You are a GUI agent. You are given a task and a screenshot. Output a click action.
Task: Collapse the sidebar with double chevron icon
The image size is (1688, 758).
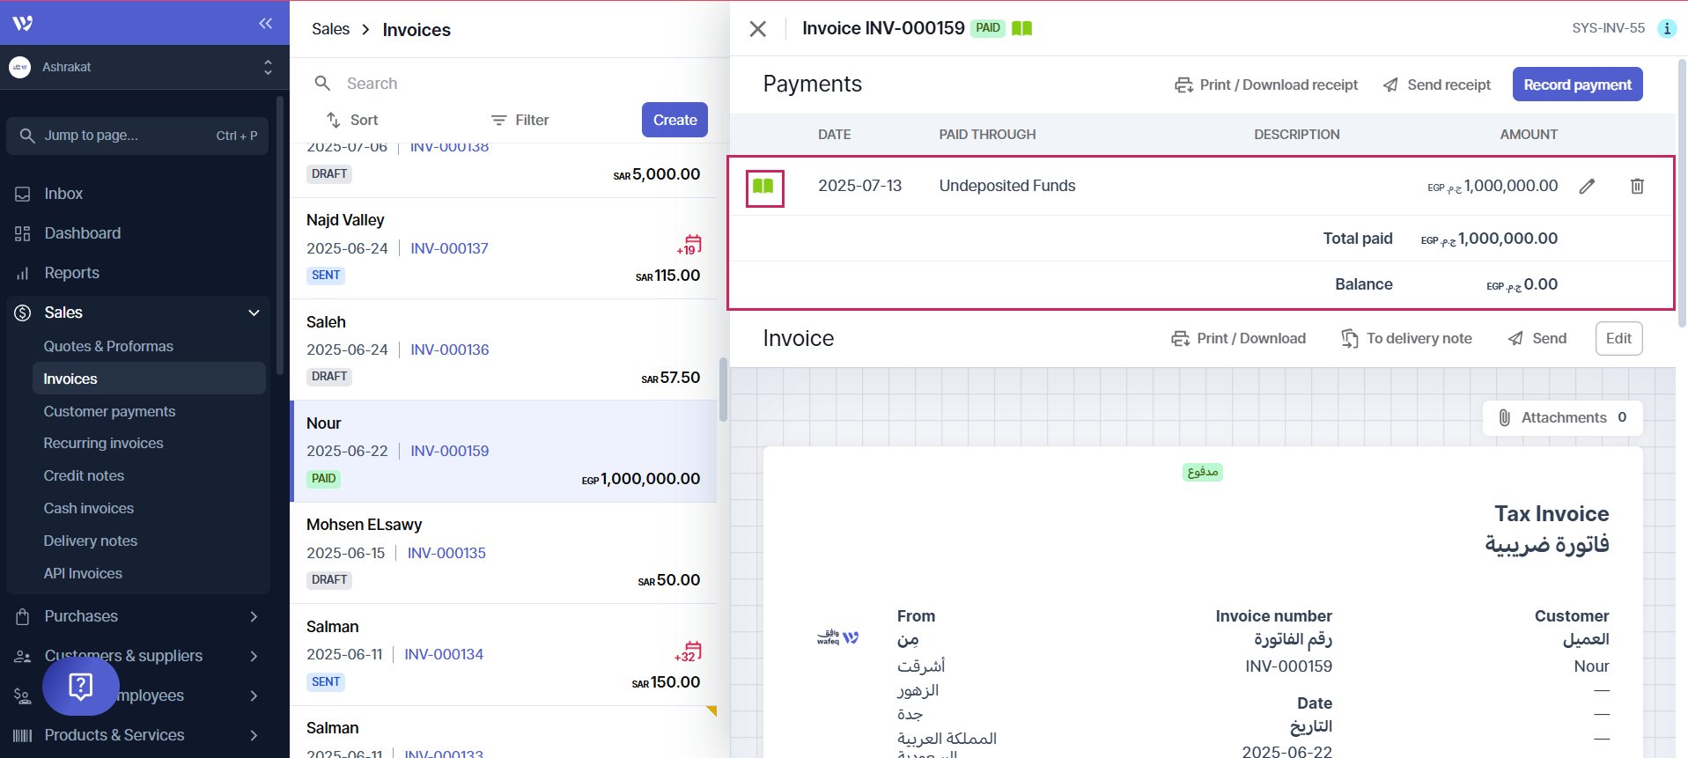[265, 23]
